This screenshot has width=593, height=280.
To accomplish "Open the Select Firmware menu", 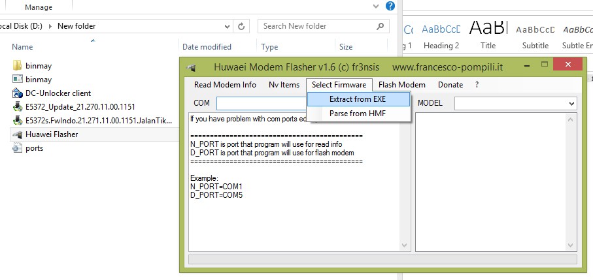I will coord(339,85).
